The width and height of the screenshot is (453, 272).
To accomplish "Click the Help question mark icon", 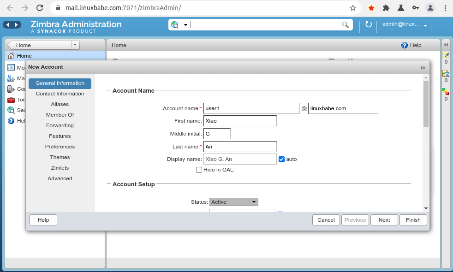I will (x=405, y=45).
